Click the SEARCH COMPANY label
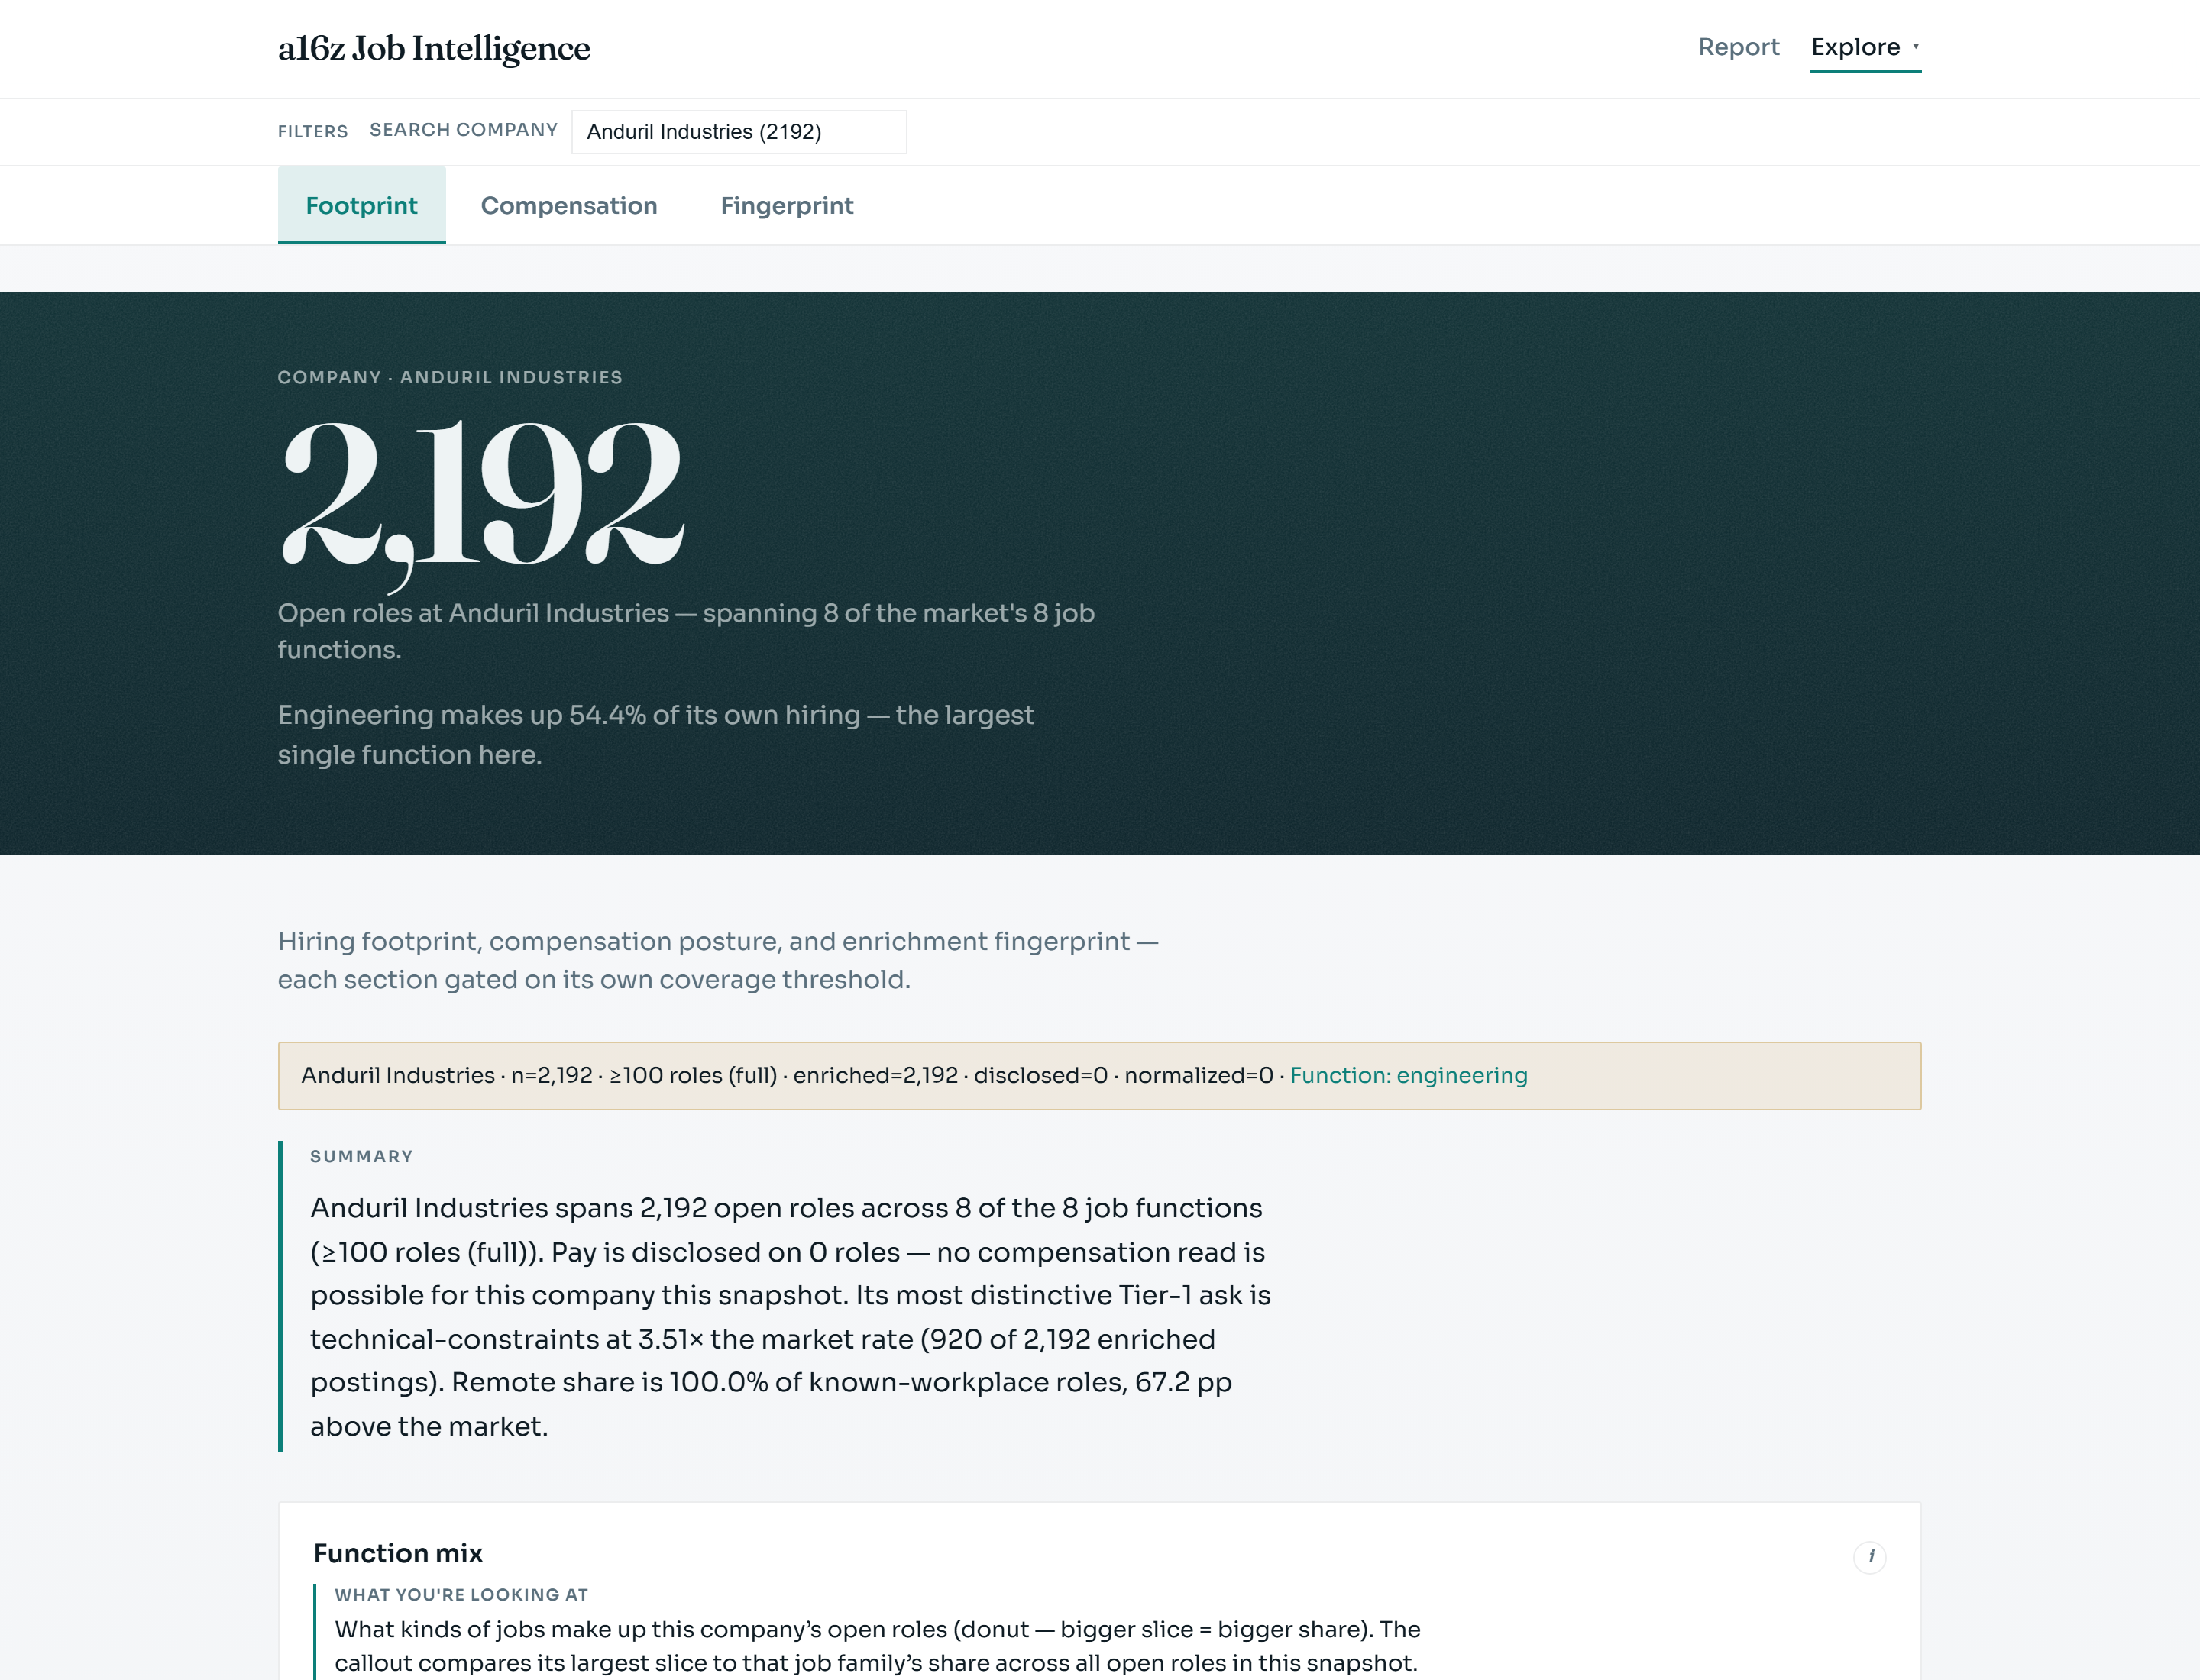The width and height of the screenshot is (2200, 1680). click(x=463, y=130)
